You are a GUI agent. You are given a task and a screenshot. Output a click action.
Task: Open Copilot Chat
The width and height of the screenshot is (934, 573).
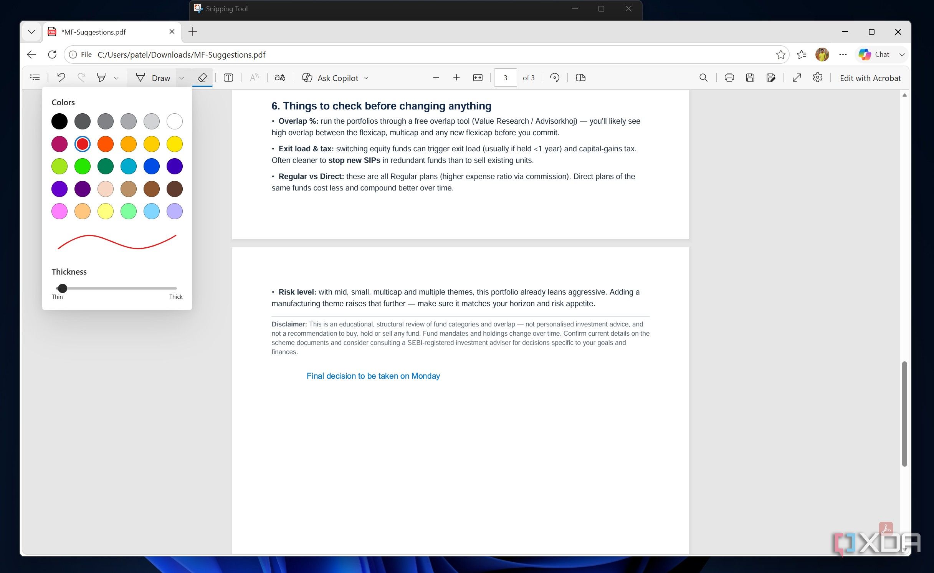874,55
